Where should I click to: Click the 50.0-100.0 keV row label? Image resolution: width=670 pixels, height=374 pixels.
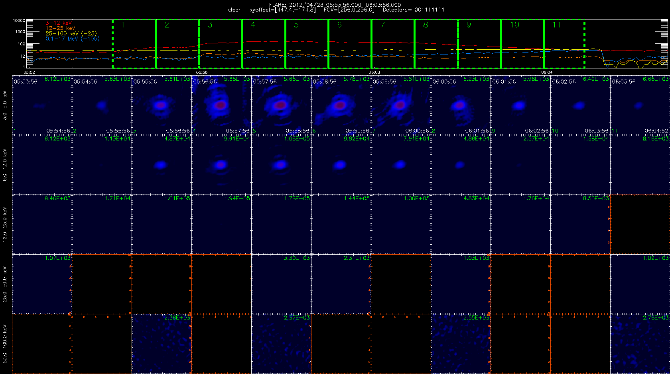click(x=5, y=344)
